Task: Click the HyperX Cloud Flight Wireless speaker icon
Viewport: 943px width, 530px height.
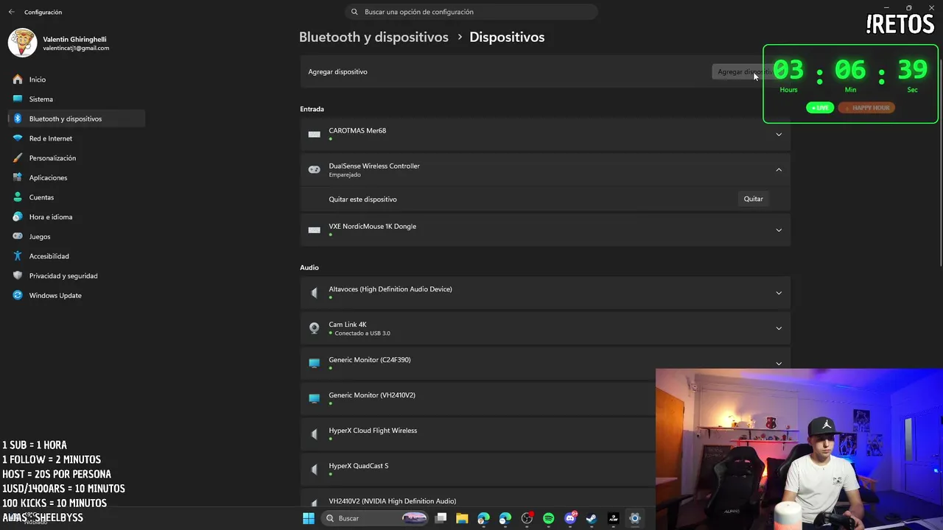Action: pyautogui.click(x=315, y=434)
